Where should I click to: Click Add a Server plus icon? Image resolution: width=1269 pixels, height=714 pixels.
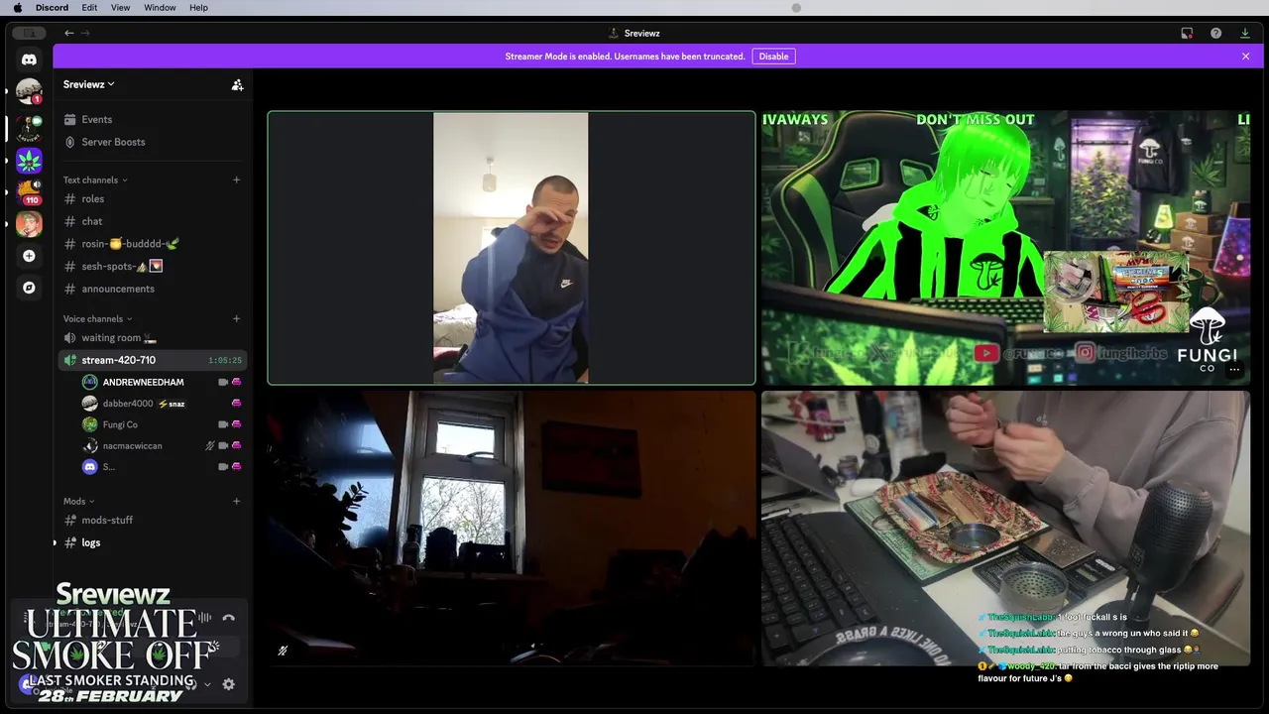(x=29, y=256)
